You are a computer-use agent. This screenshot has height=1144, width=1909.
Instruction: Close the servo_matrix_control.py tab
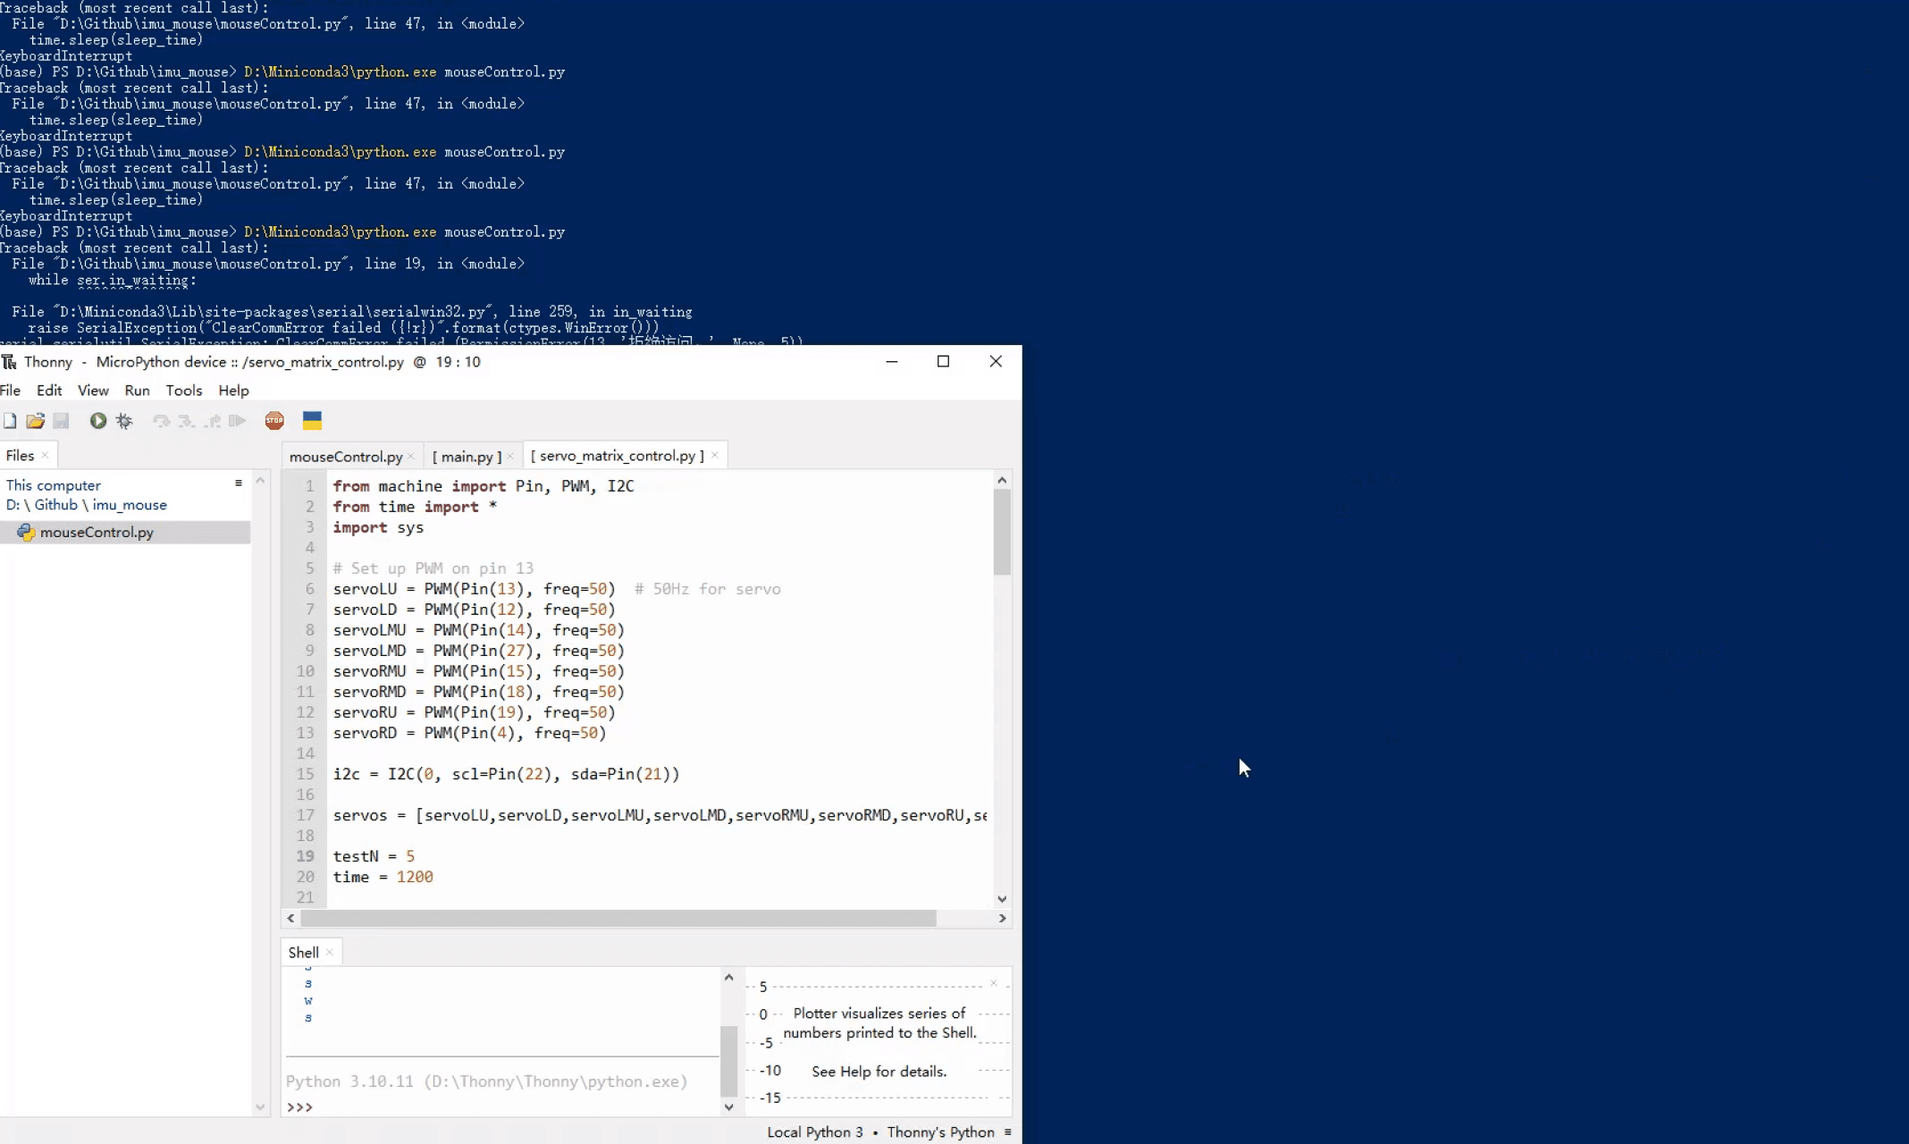click(715, 456)
